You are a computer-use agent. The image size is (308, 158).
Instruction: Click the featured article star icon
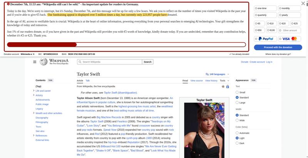point(223,87)
